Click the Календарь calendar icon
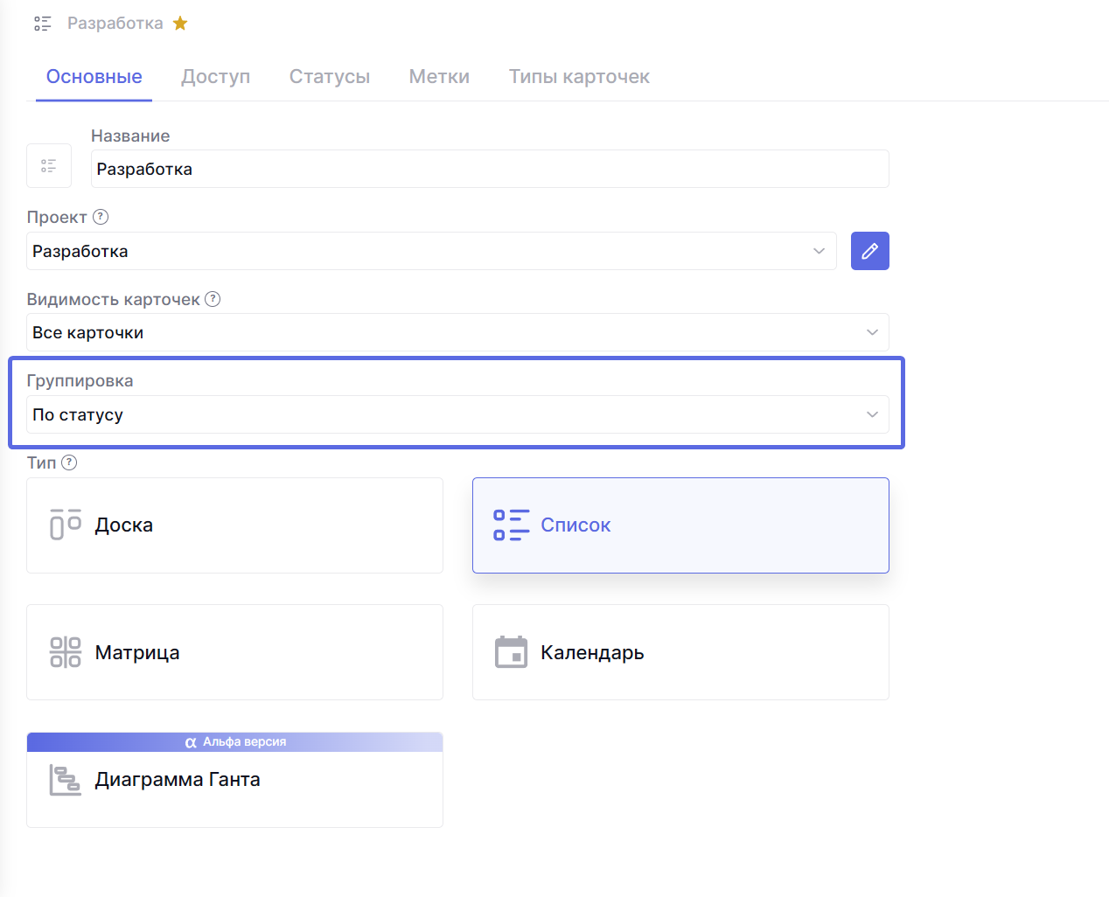Image resolution: width=1109 pixels, height=897 pixels. click(x=511, y=652)
